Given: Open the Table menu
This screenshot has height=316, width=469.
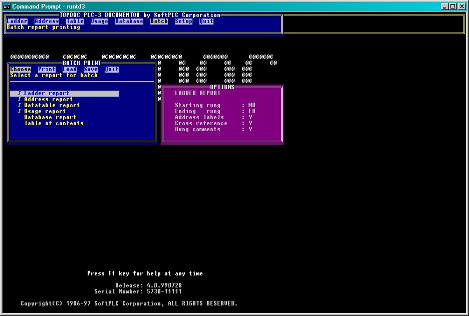Looking at the screenshot, I should coord(74,21).
